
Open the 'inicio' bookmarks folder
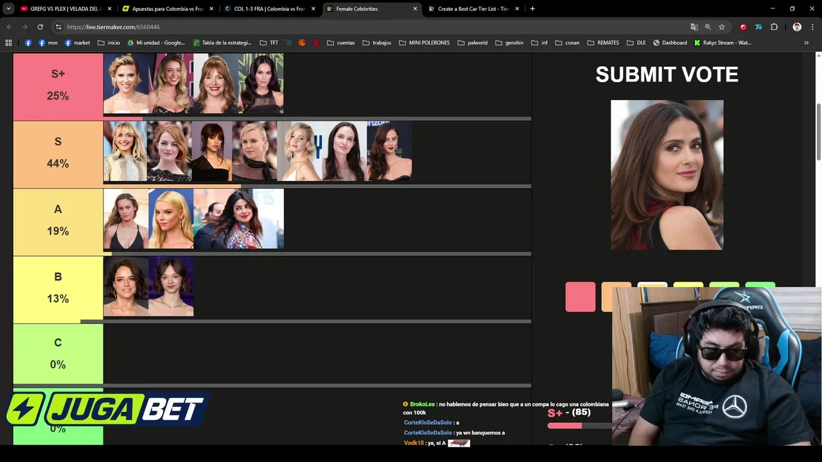[x=109, y=43]
